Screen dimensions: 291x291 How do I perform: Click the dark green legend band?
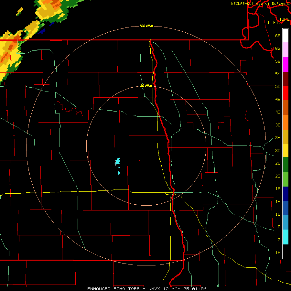(x=286, y=165)
